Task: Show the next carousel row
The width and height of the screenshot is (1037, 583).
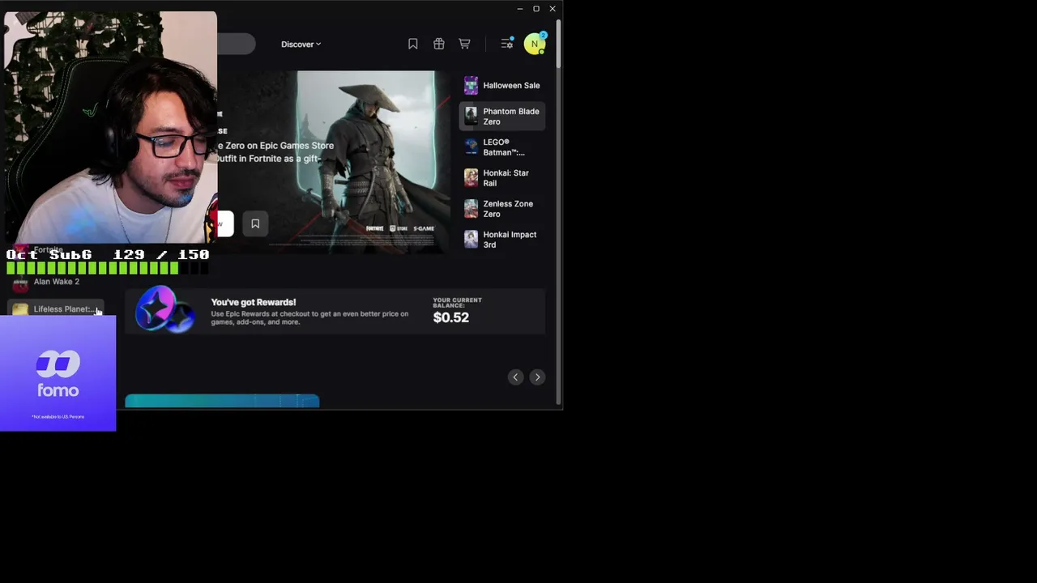Action: click(537, 377)
